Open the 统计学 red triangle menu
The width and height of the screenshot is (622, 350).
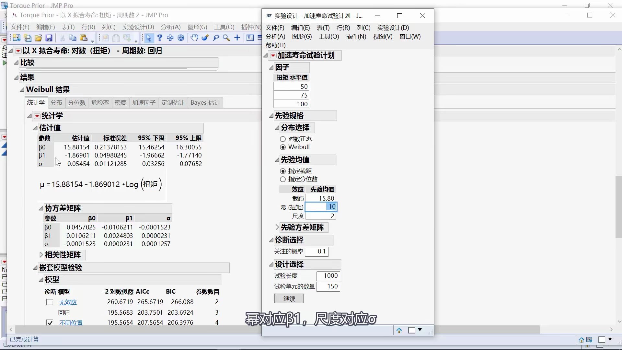[x=37, y=116]
